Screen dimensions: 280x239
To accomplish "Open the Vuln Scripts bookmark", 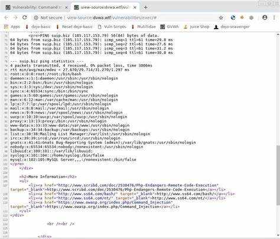I will [112, 26].
